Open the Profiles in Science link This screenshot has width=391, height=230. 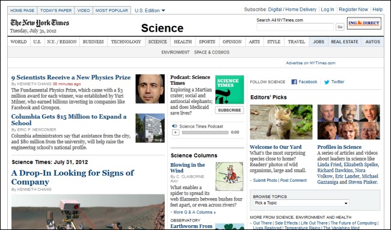(339, 147)
